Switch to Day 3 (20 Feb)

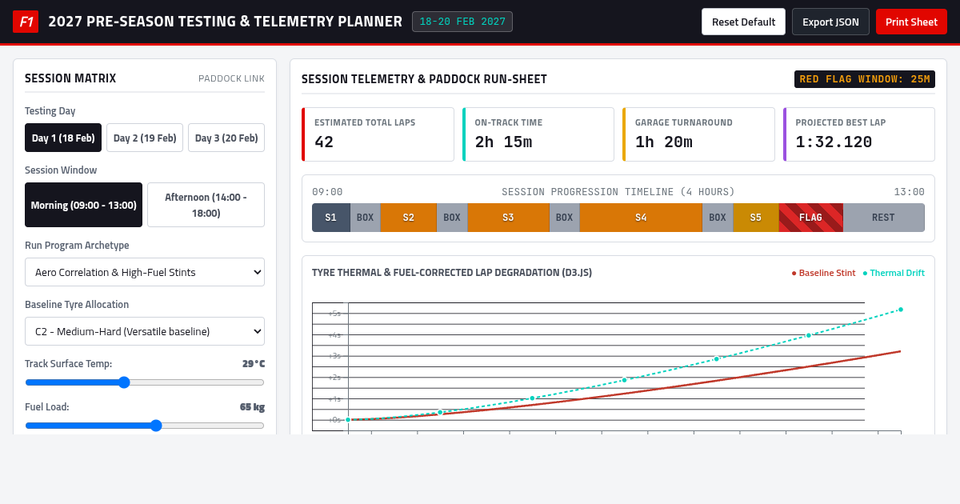pyautogui.click(x=226, y=138)
